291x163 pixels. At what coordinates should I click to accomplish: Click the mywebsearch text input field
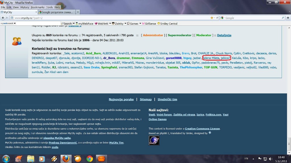38,24
